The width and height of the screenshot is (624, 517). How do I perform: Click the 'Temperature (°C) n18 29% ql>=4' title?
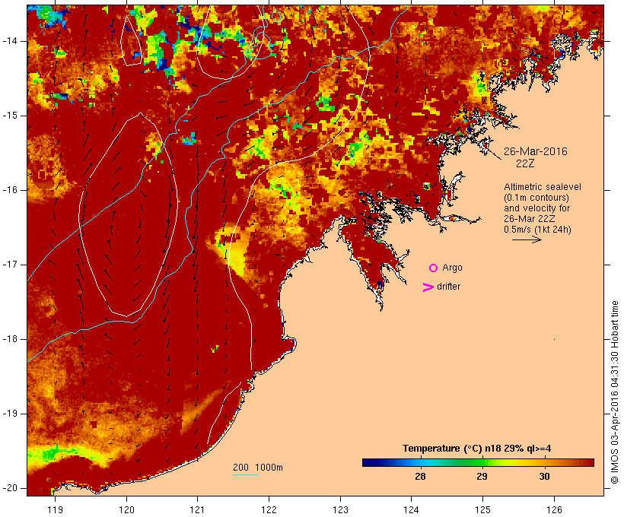point(477,449)
